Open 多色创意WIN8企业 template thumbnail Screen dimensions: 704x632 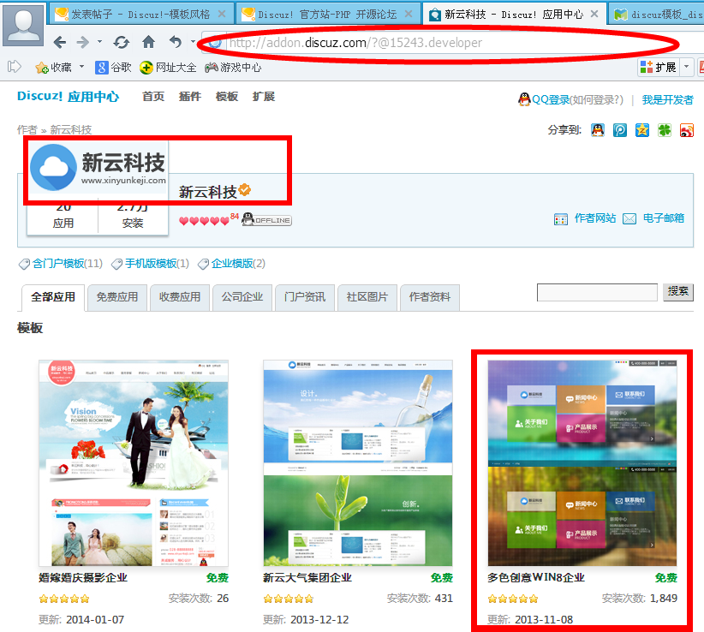click(582, 462)
